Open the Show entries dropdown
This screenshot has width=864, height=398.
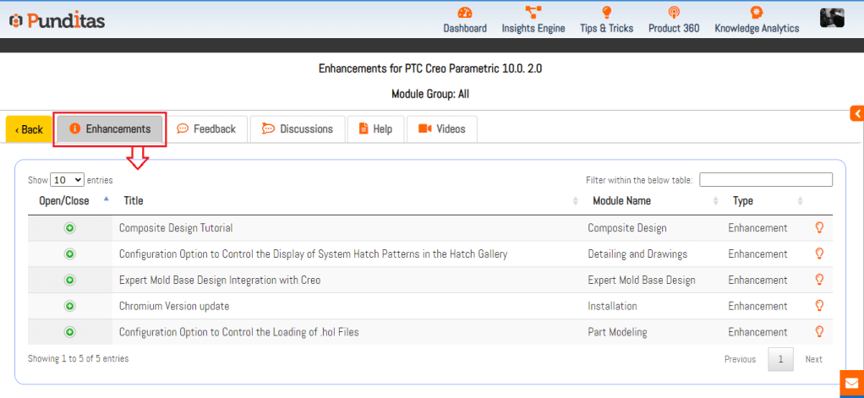click(68, 180)
